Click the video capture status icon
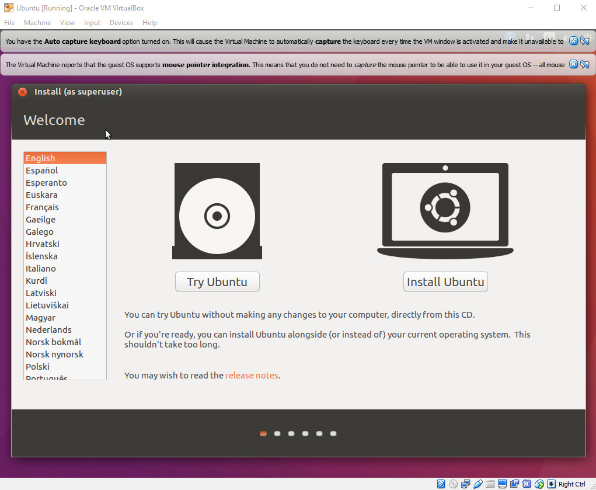 point(514,484)
